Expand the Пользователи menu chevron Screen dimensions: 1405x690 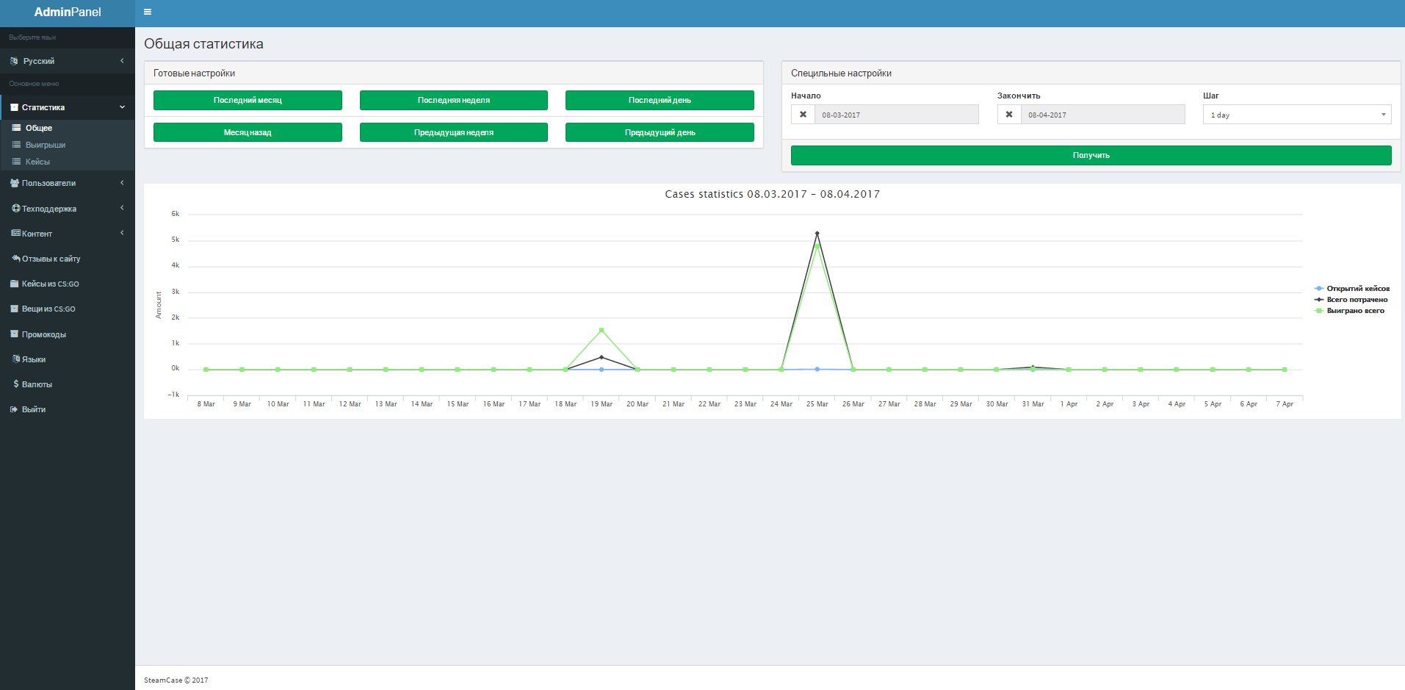pos(122,183)
